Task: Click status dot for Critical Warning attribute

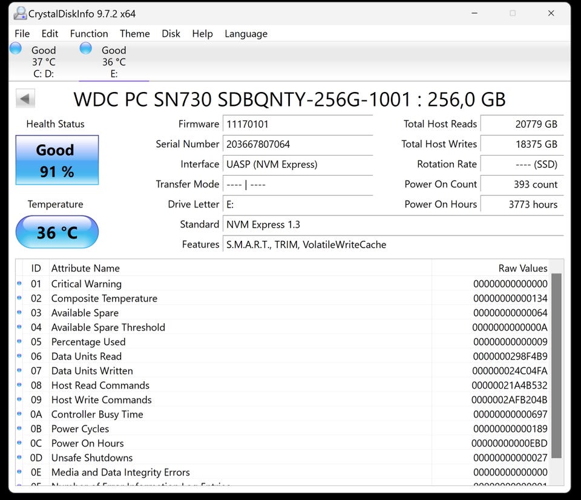Action: click(x=19, y=283)
